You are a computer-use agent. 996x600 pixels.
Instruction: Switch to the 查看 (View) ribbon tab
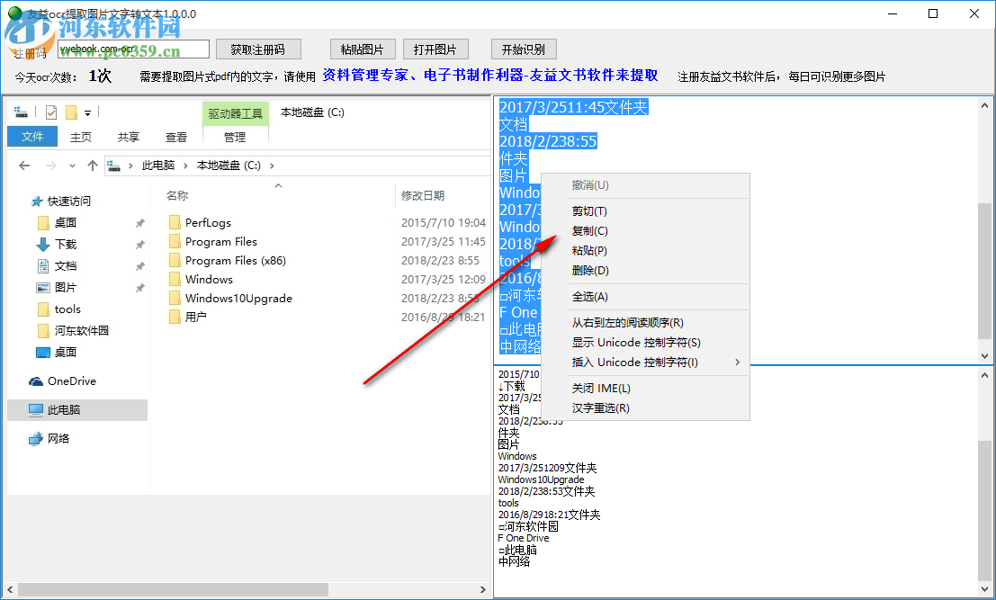(176, 137)
